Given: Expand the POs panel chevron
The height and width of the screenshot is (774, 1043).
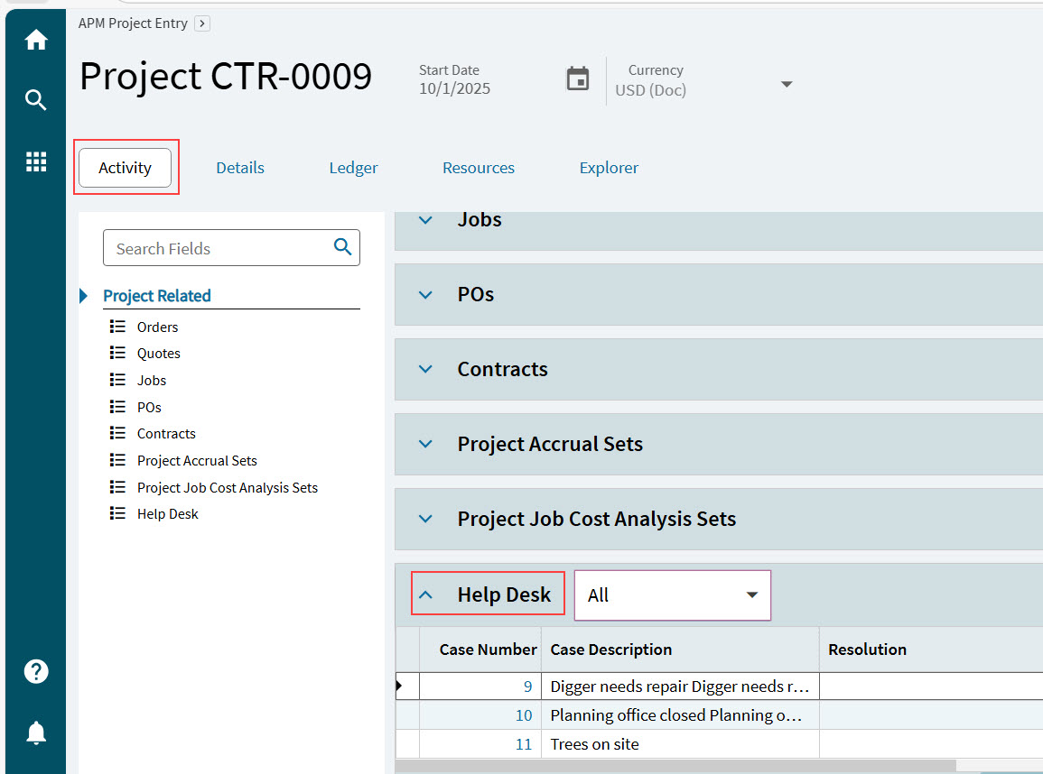Looking at the screenshot, I should point(425,295).
